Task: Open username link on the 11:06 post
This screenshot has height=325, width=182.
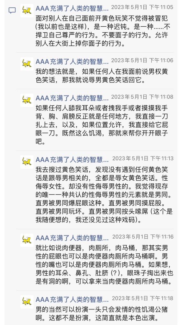Action: 72,62
